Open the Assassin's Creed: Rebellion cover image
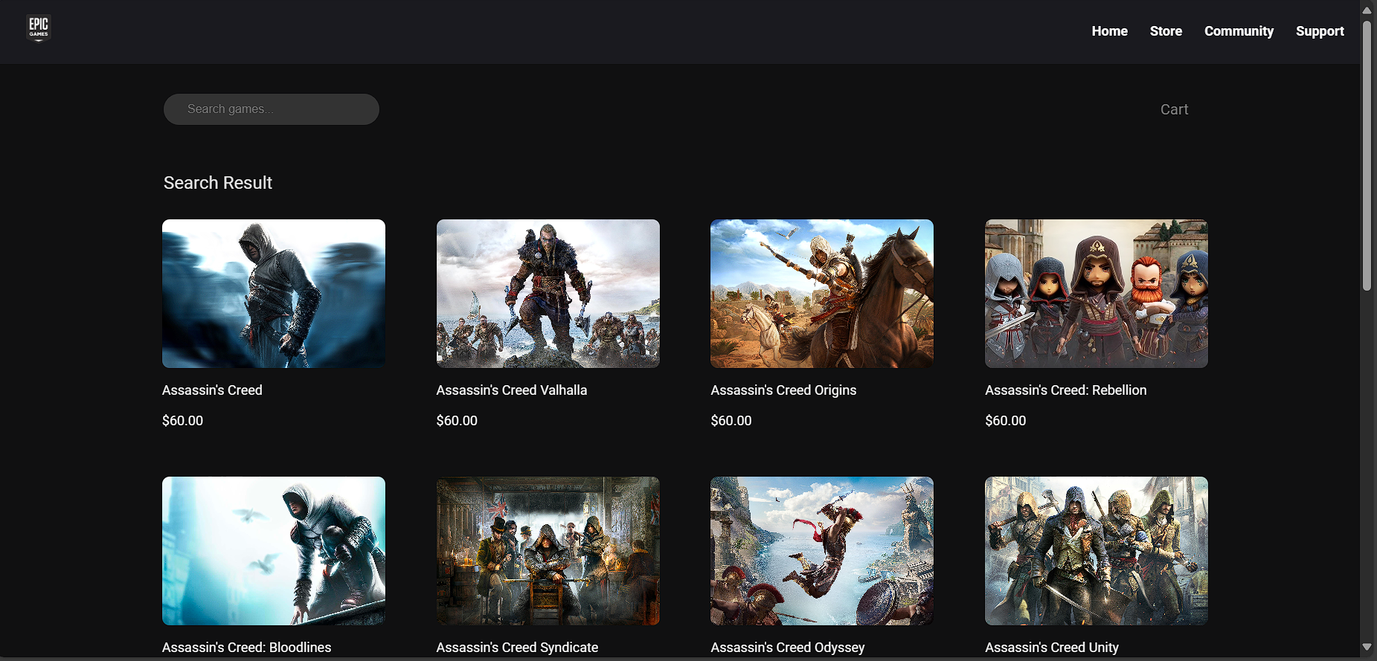Image resolution: width=1377 pixels, height=661 pixels. coord(1097,294)
